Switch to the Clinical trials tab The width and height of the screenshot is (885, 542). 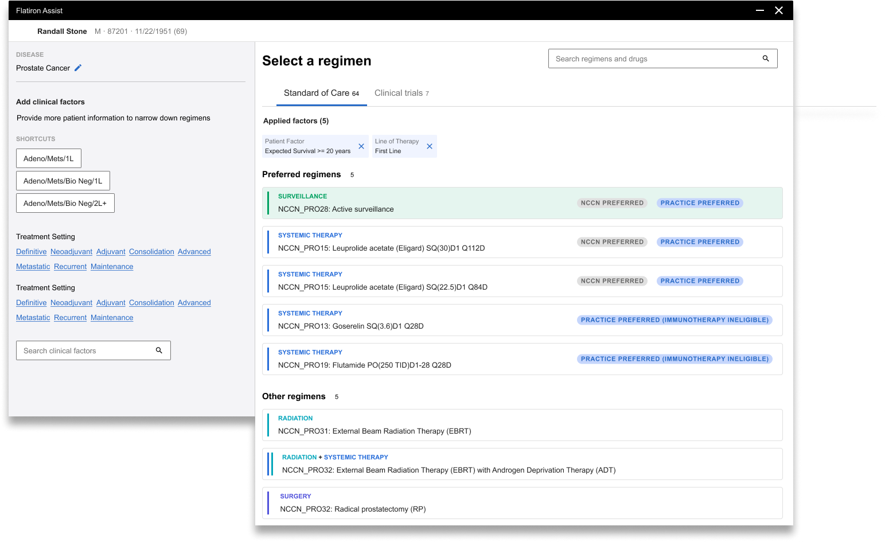coord(401,93)
